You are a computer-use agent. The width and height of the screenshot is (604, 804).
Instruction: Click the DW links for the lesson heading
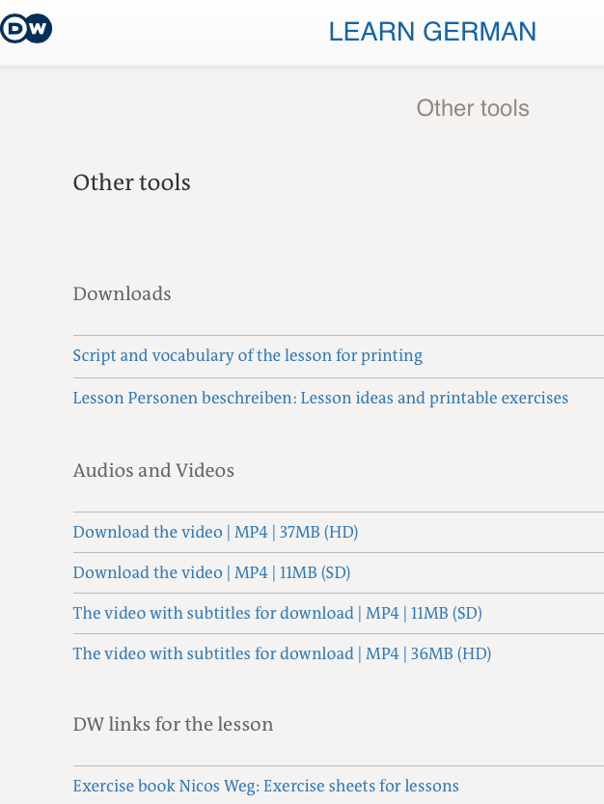point(174,724)
